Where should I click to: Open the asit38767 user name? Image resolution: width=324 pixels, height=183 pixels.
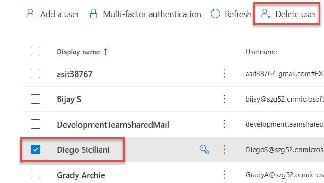[75, 74]
